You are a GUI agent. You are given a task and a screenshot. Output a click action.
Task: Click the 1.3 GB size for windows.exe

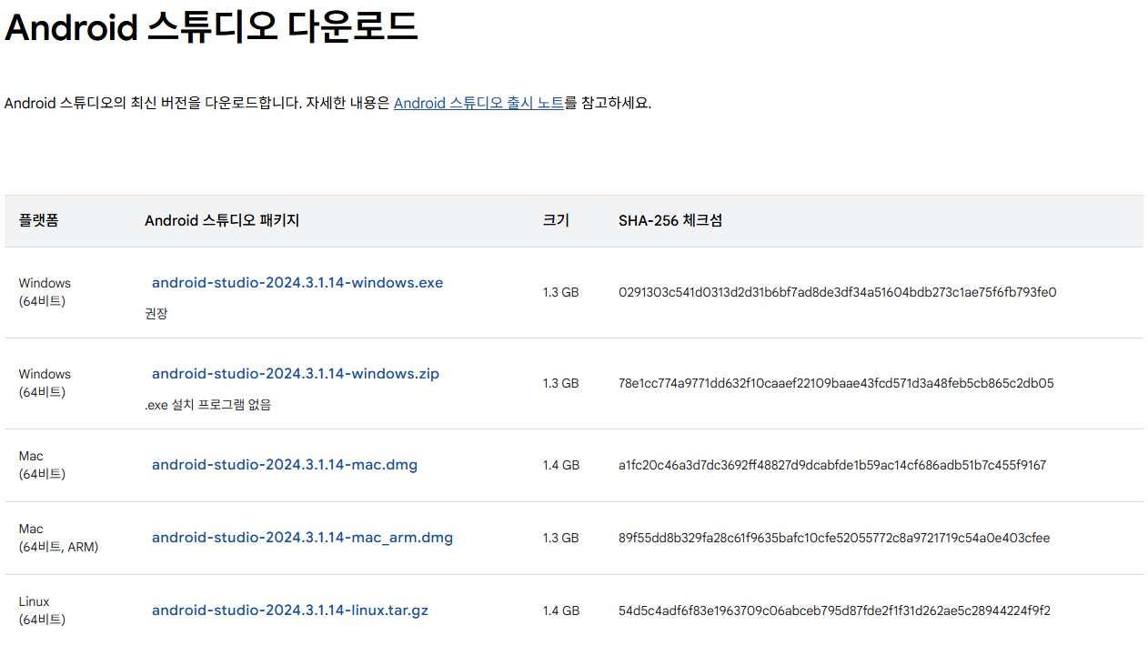(x=561, y=293)
